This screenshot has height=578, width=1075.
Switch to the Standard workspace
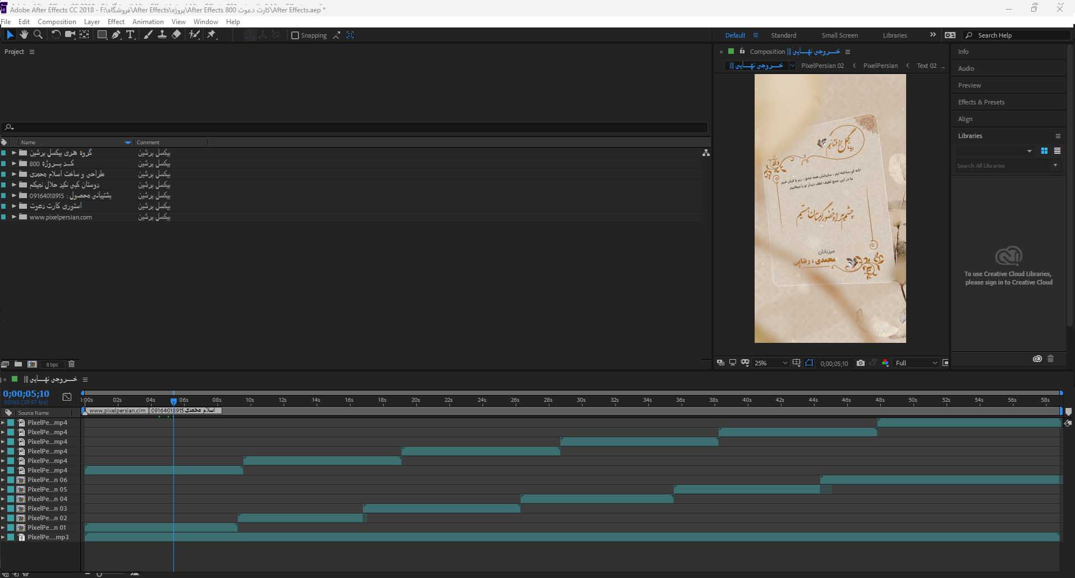(783, 35)
